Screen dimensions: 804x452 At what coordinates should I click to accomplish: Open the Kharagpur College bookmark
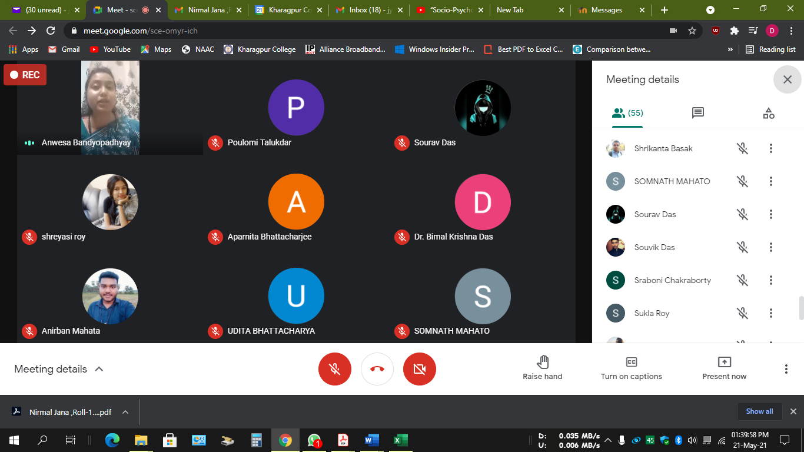pos(260,49)
